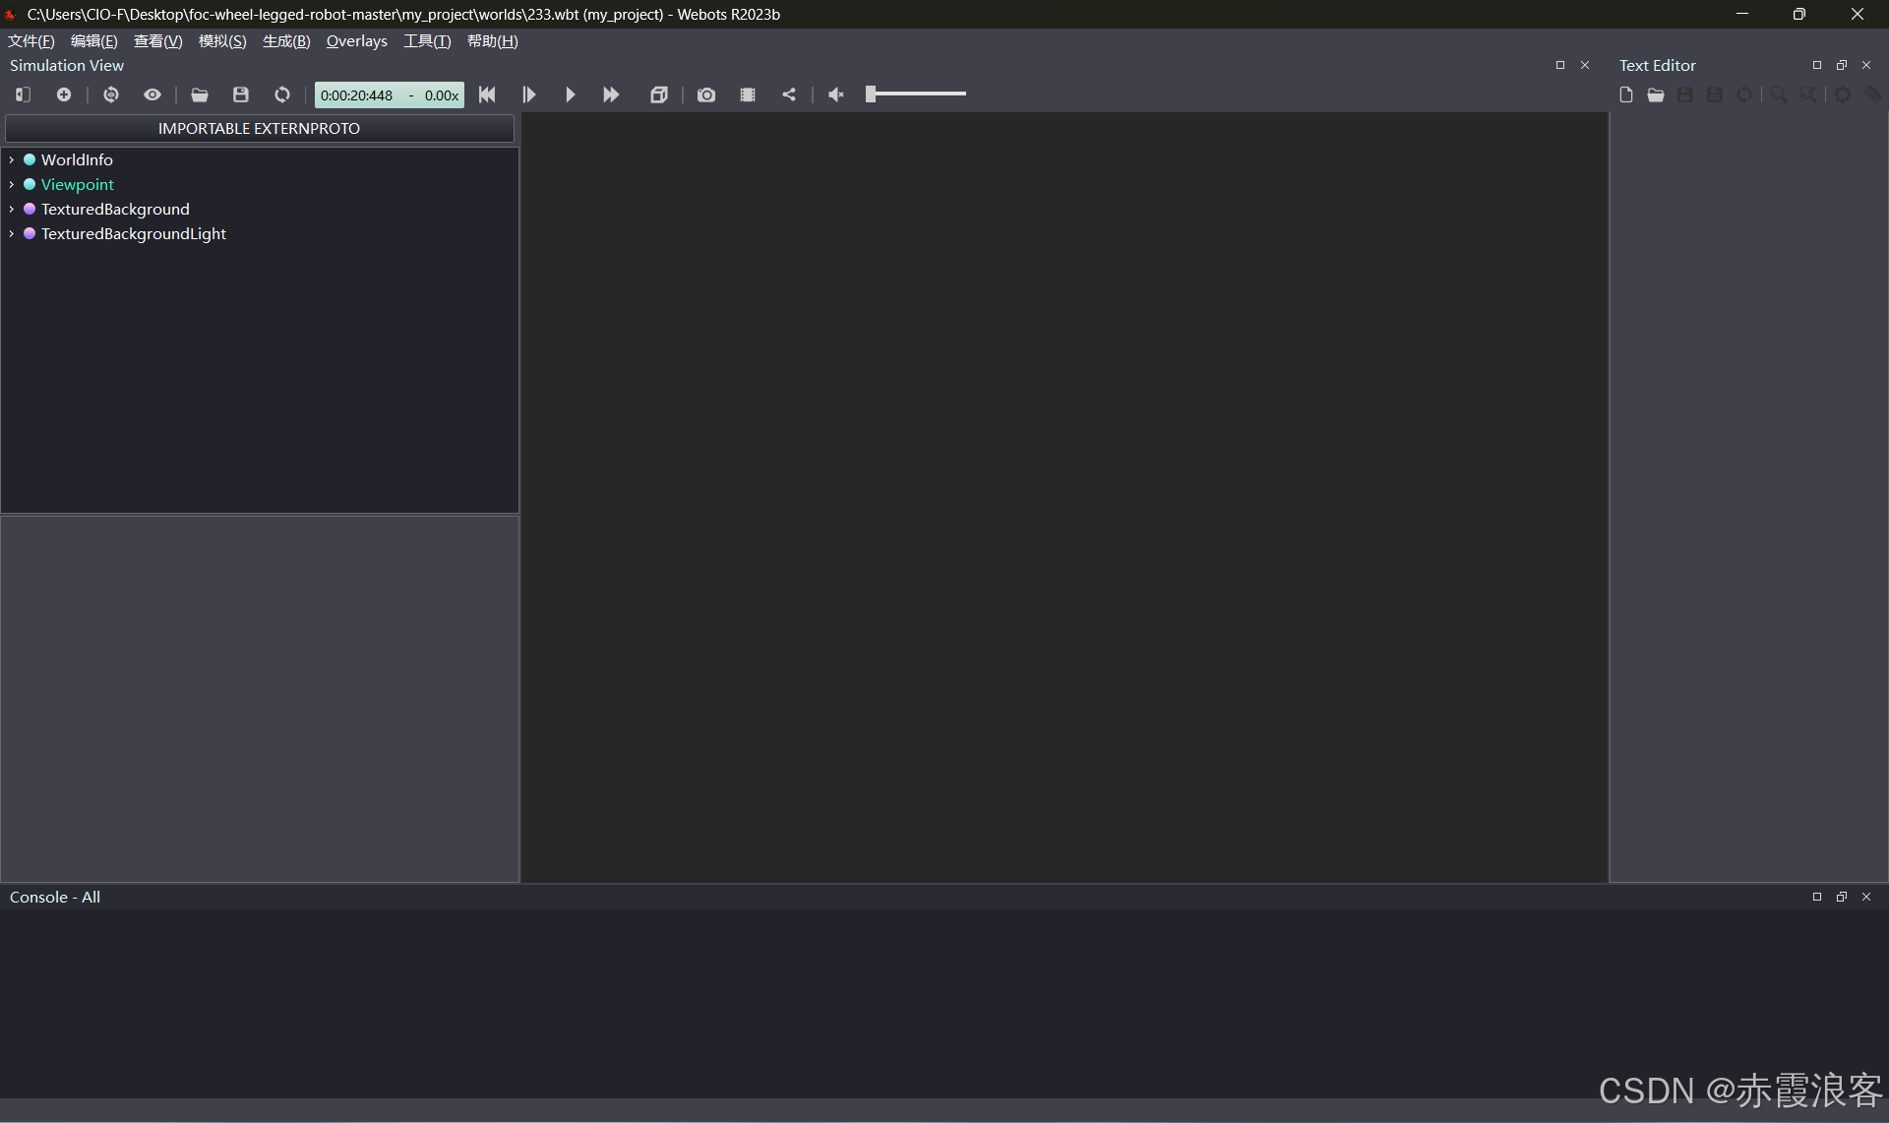1889x1123 pixels.
Task: Select the Viewpoint node in tree
Action: tap(77, 184)
